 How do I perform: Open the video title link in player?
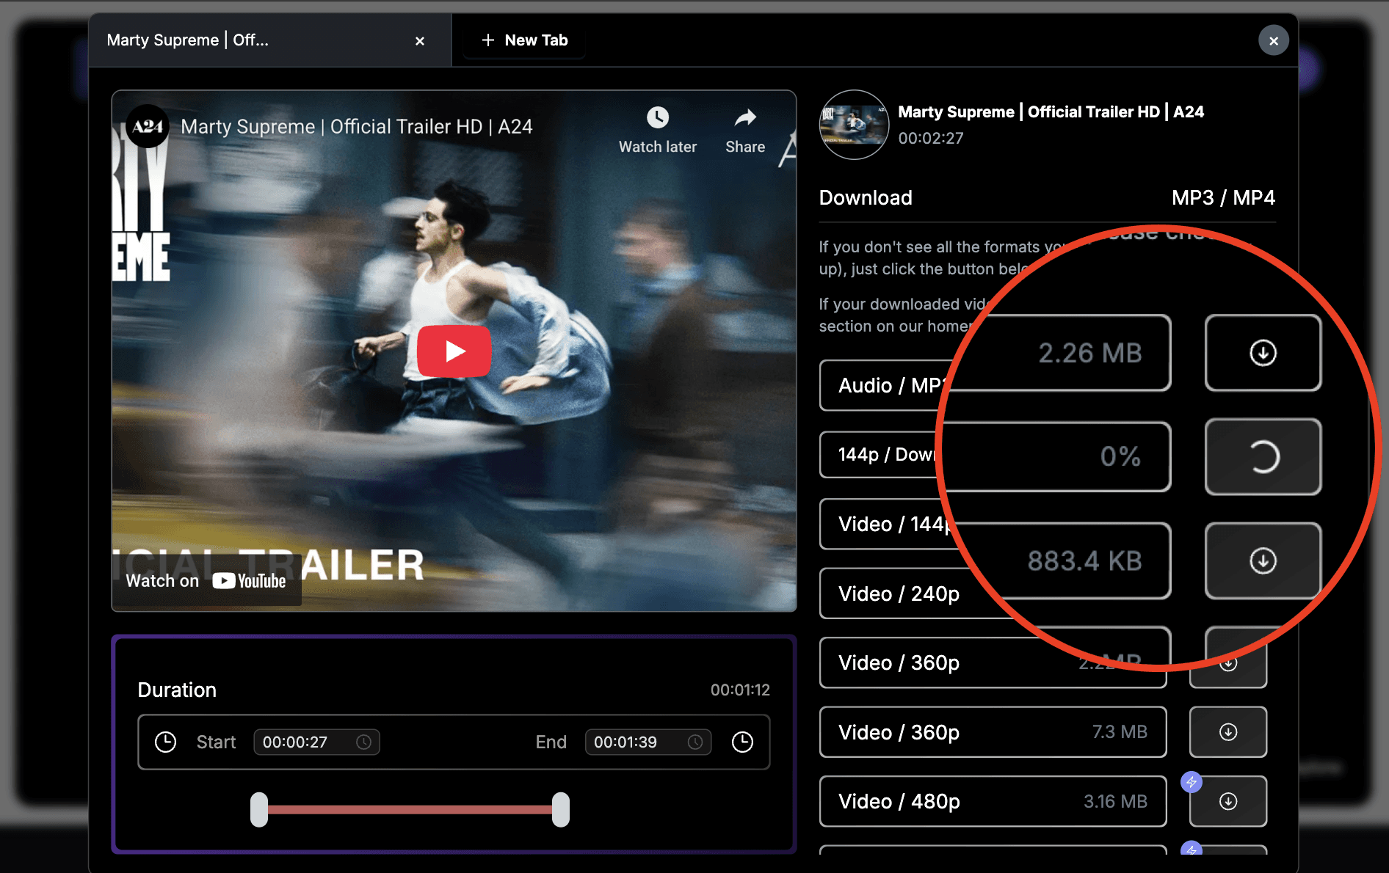tap(357, 126)
